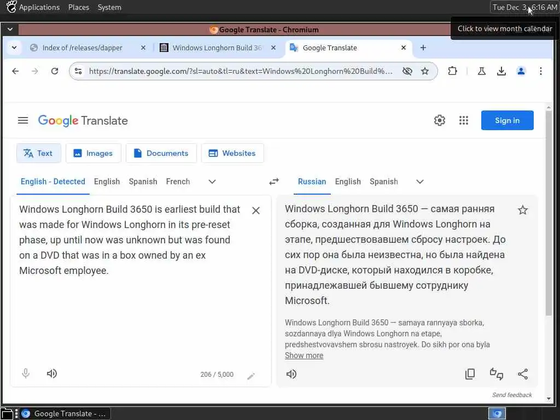This screenshot has height=420, width=560.
Task: Rate this translation with thumbs icon
Action: pos(497,374)
